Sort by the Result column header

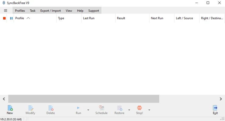[x=132, y=18]
